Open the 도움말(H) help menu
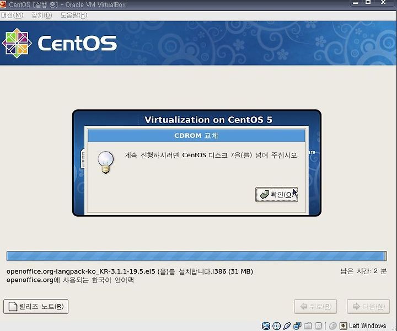The height and width of the screenshot is (331, 397). click(74, 15)
